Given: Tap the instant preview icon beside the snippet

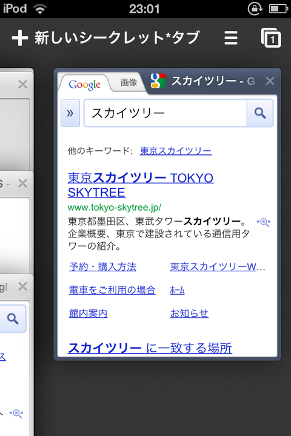Looking at the screenshot, I should point(264,222).
